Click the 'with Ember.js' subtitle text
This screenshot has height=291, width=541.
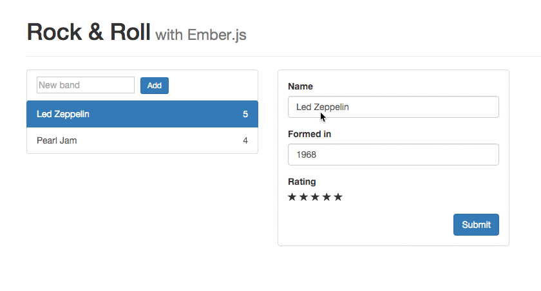[x=201, y=35]
